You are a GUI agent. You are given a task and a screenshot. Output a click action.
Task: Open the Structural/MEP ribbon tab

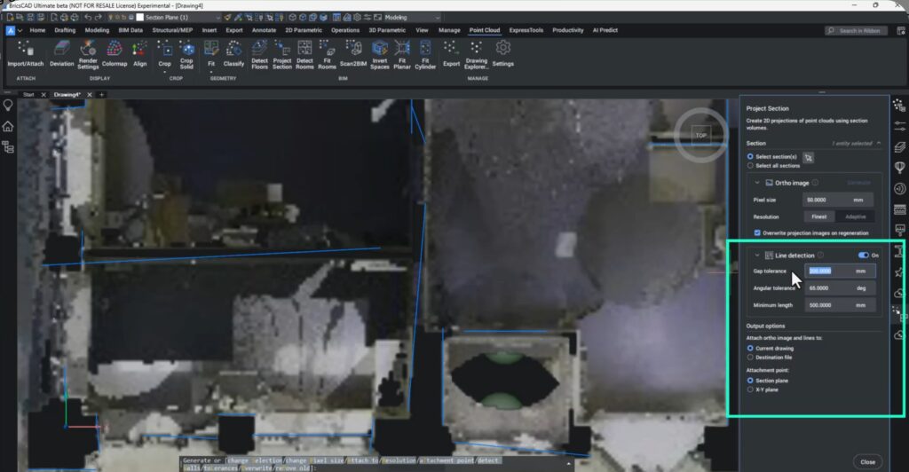[x=172, y=30]
